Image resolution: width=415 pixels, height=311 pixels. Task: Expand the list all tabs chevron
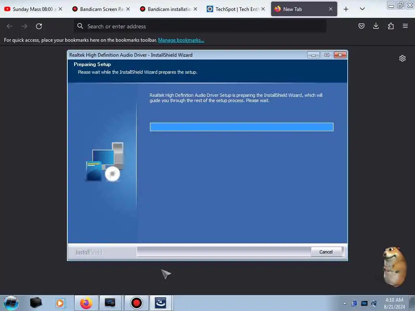click(362, 9)
